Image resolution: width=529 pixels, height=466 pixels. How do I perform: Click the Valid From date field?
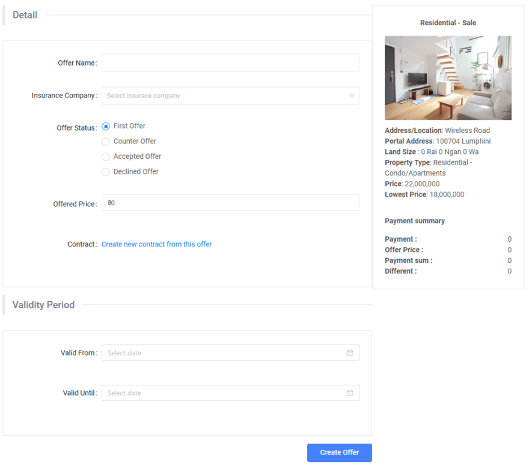pos(222,353)
